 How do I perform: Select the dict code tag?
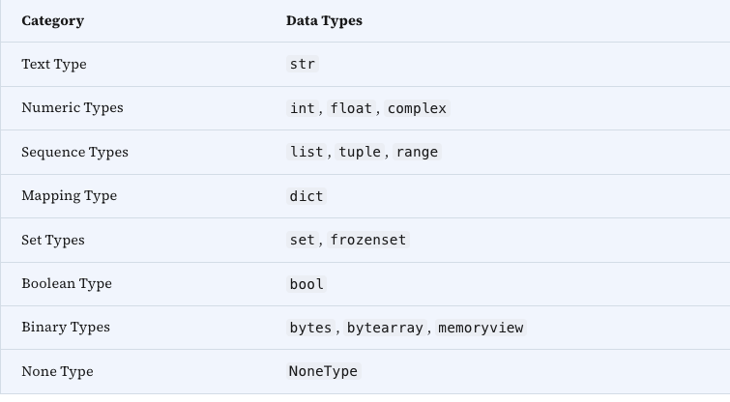click(307, 196)
